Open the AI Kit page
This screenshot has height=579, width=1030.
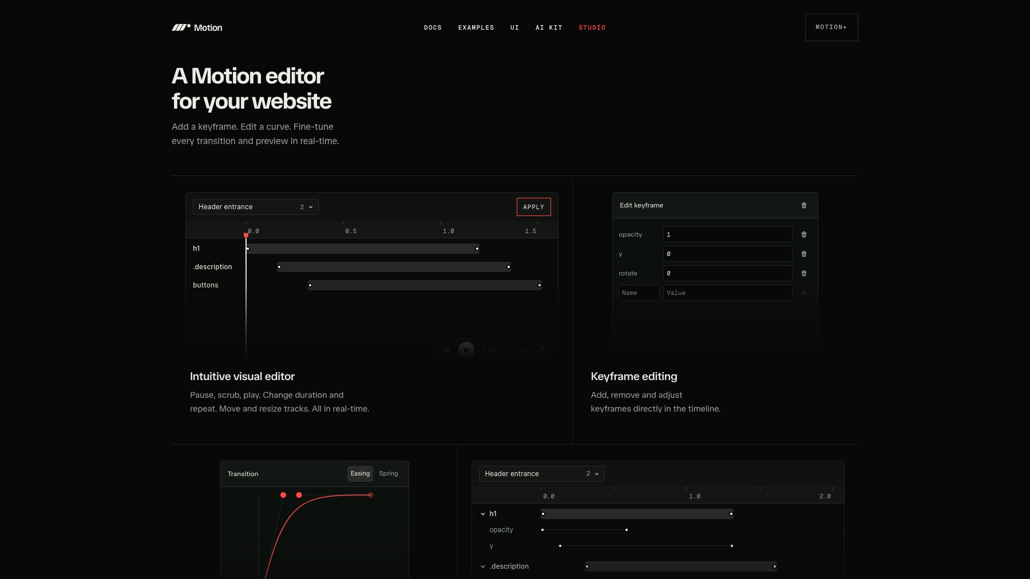point(549,27)
